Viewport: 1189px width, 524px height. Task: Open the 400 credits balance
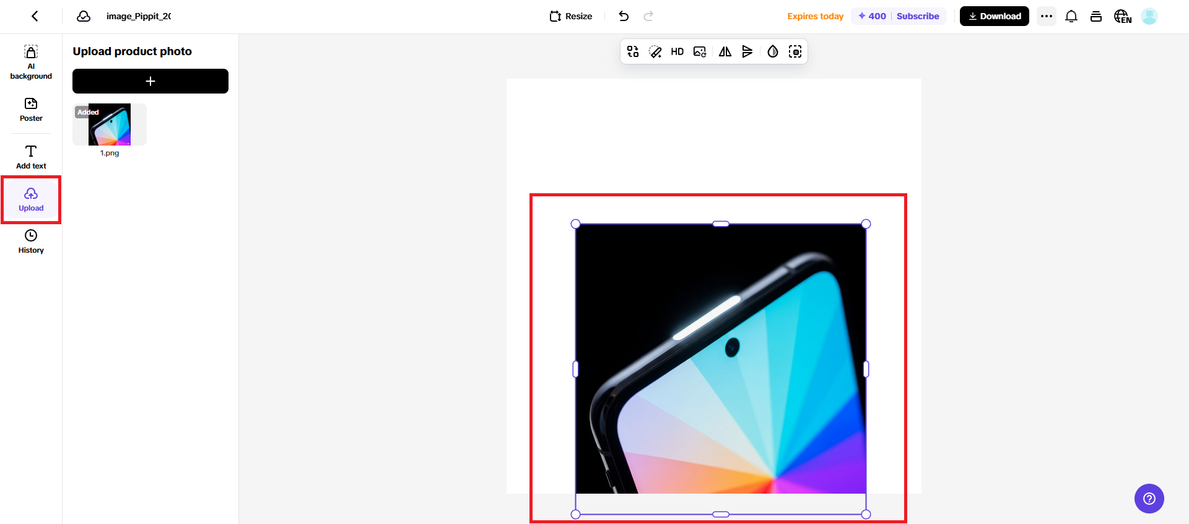click(x=872, y=16)
